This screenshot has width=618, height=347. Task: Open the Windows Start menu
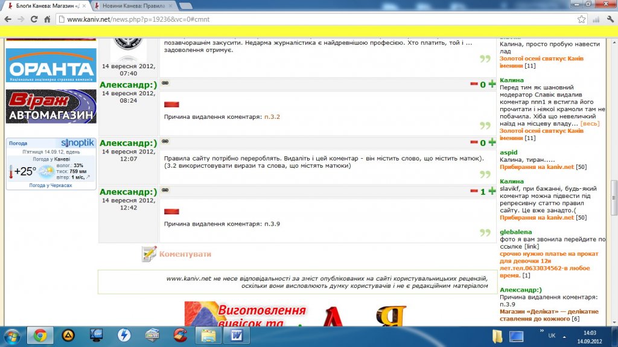(11, 336)
